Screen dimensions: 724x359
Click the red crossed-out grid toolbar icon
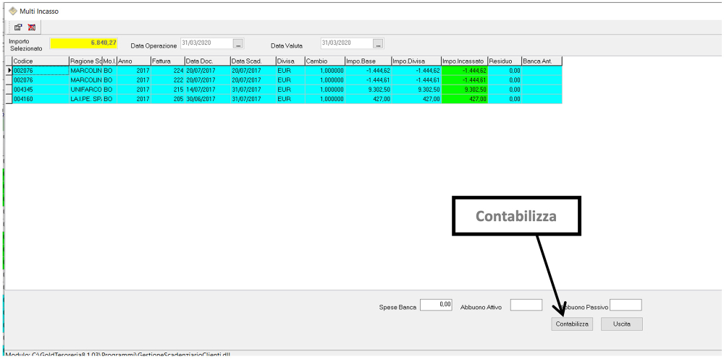tap(31, 27)
